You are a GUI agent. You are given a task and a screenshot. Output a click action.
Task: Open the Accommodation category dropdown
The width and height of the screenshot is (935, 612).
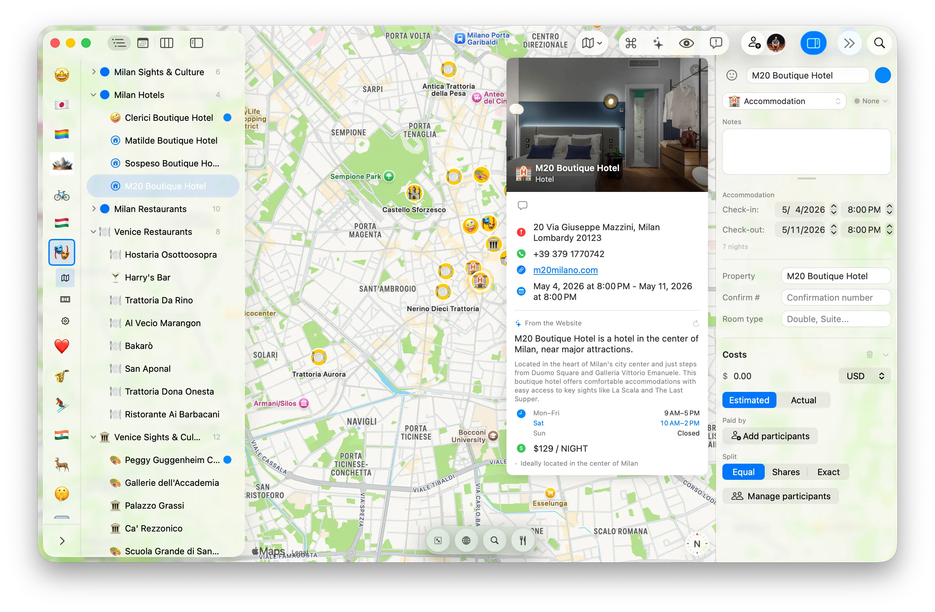784,101
